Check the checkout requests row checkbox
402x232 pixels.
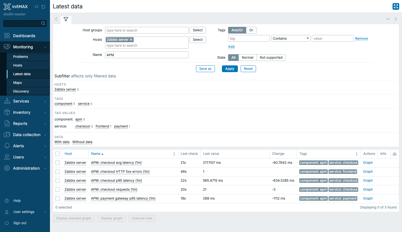click(58, 190)
